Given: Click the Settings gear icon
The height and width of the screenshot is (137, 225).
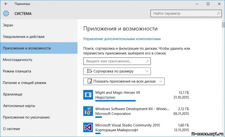Looking at the screenshot, I should 6,13.
